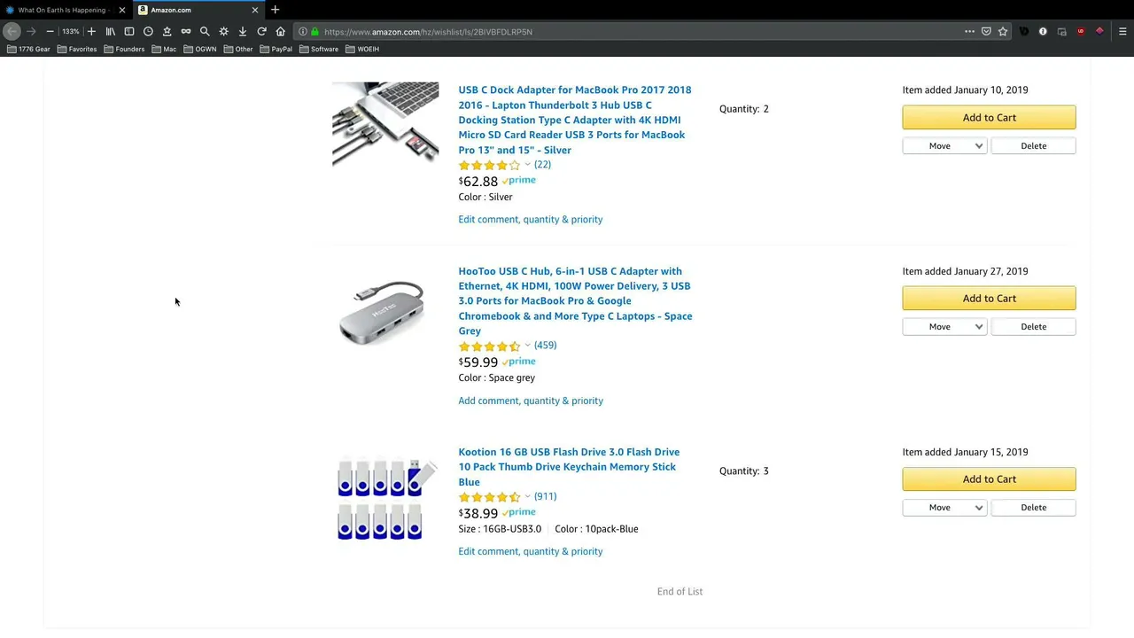Expand Move dropdown for Kootion flash drive
The width and height of the screenshot is (1134, 638).
pos(944,508)
